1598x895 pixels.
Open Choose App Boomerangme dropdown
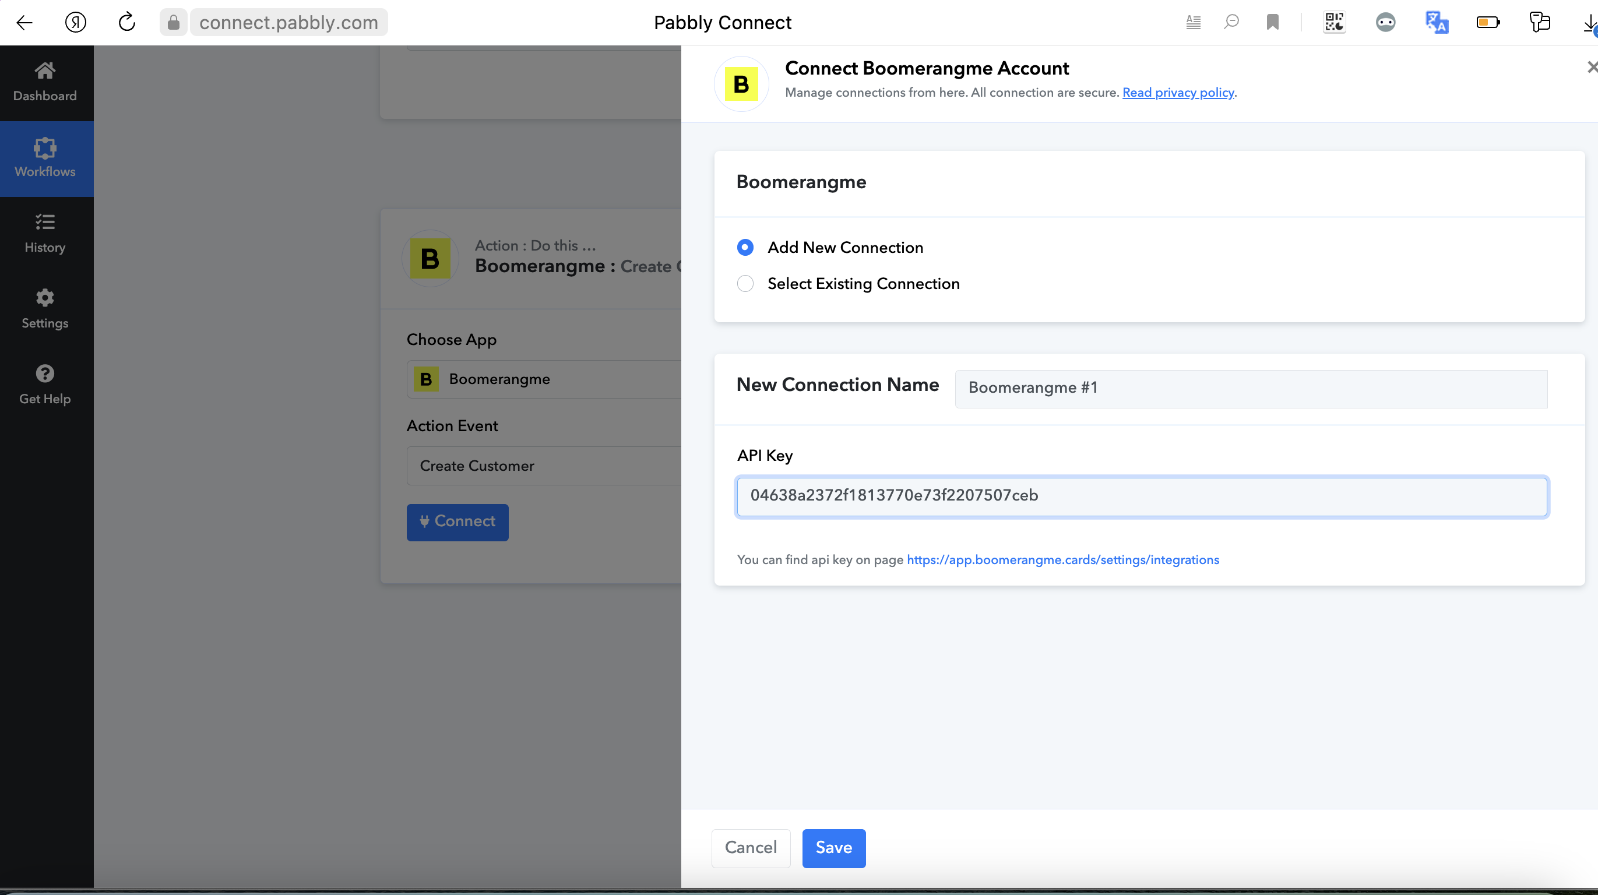[543, 379]
